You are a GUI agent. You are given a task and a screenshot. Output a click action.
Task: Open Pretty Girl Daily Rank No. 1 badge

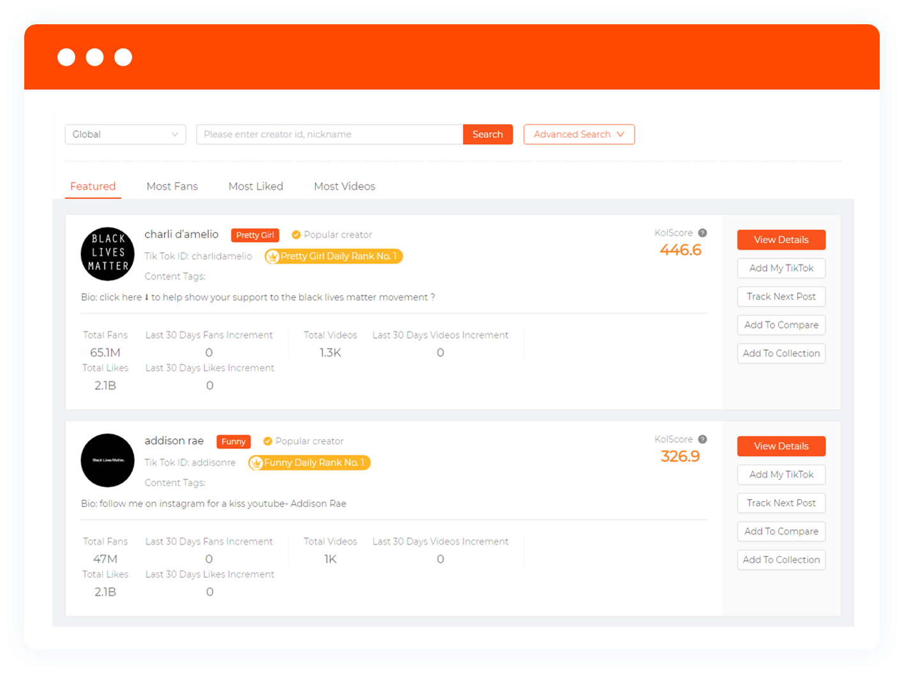pos(334,257)
